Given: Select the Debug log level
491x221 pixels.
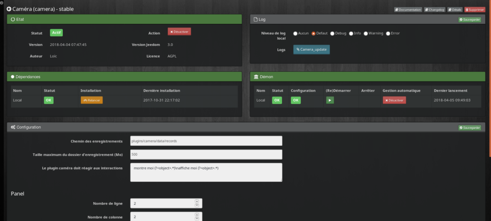Looking at the screenshot, I should click(332, 34).
